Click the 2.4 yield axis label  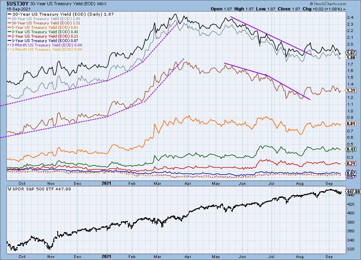pyautogui.click(x=350, y=18)
